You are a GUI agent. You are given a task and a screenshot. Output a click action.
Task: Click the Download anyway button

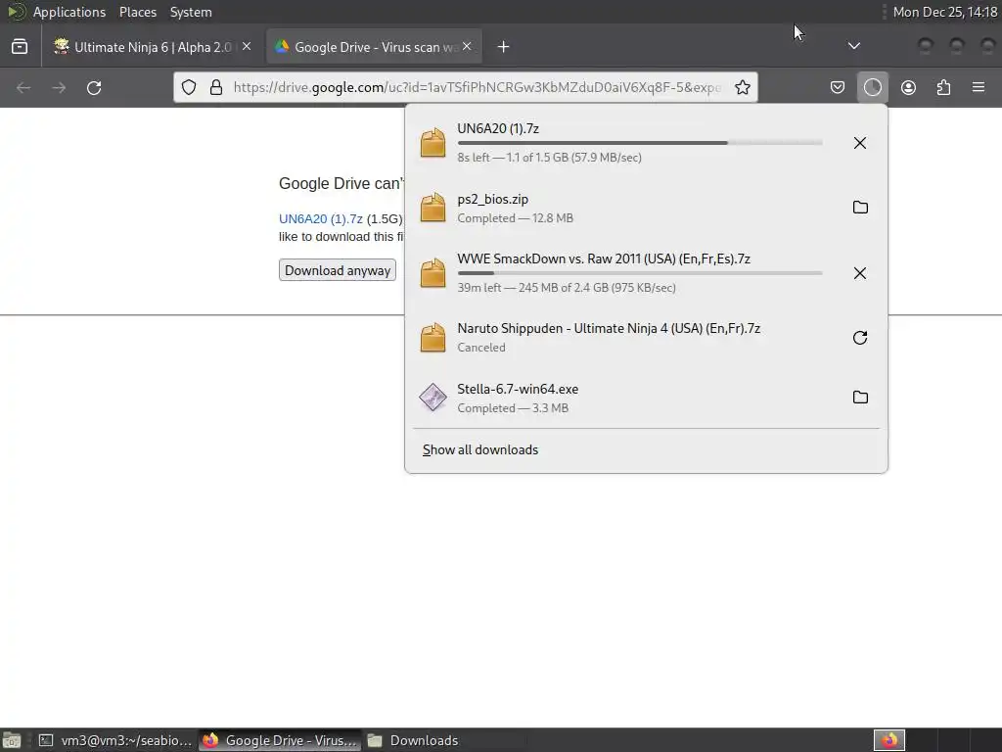338,270
